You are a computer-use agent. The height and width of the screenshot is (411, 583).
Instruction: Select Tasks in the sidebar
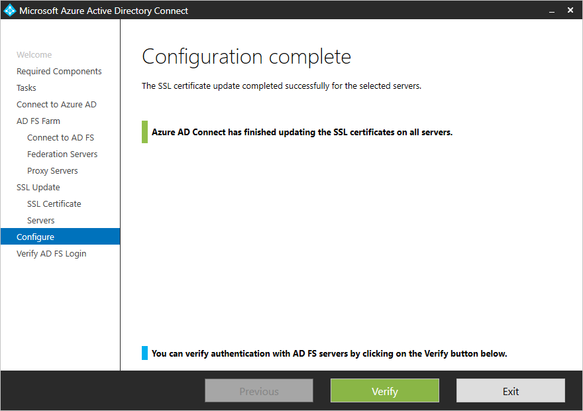(x=26, y=88)
